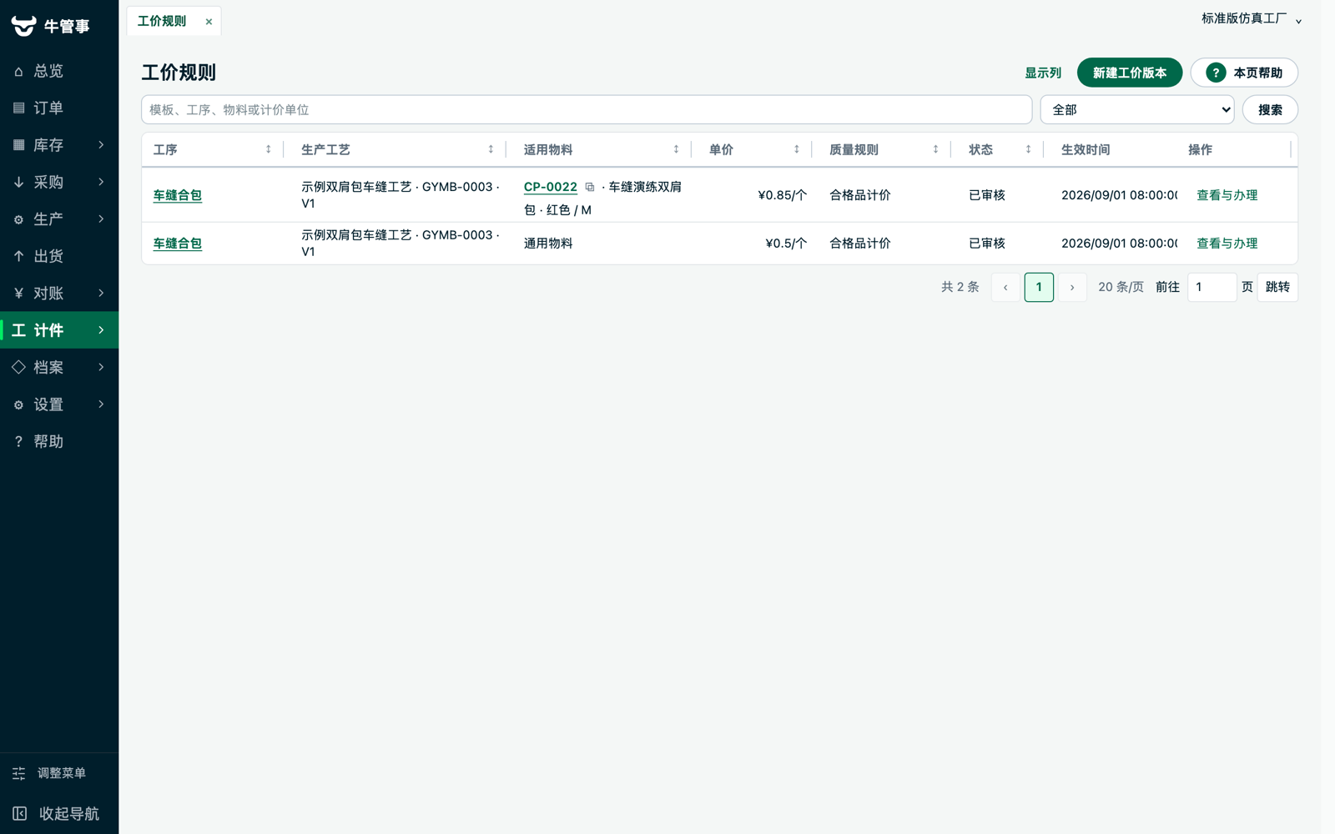The height and width of the screenshot is (834, 1335).
Task: Sort table by 生产工艺 column sort icon
Action: click(491, 149)
